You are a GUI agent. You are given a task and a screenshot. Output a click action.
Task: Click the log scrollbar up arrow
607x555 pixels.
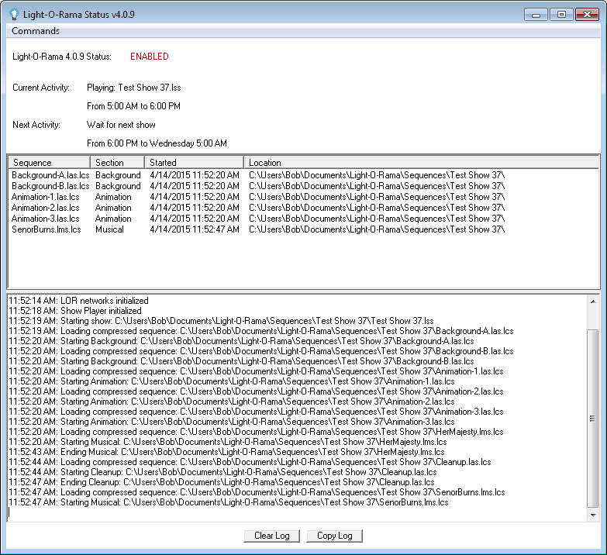[x=593, y=301]
